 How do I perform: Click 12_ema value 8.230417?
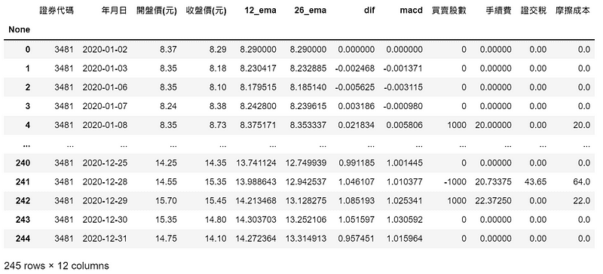(258, 68)
